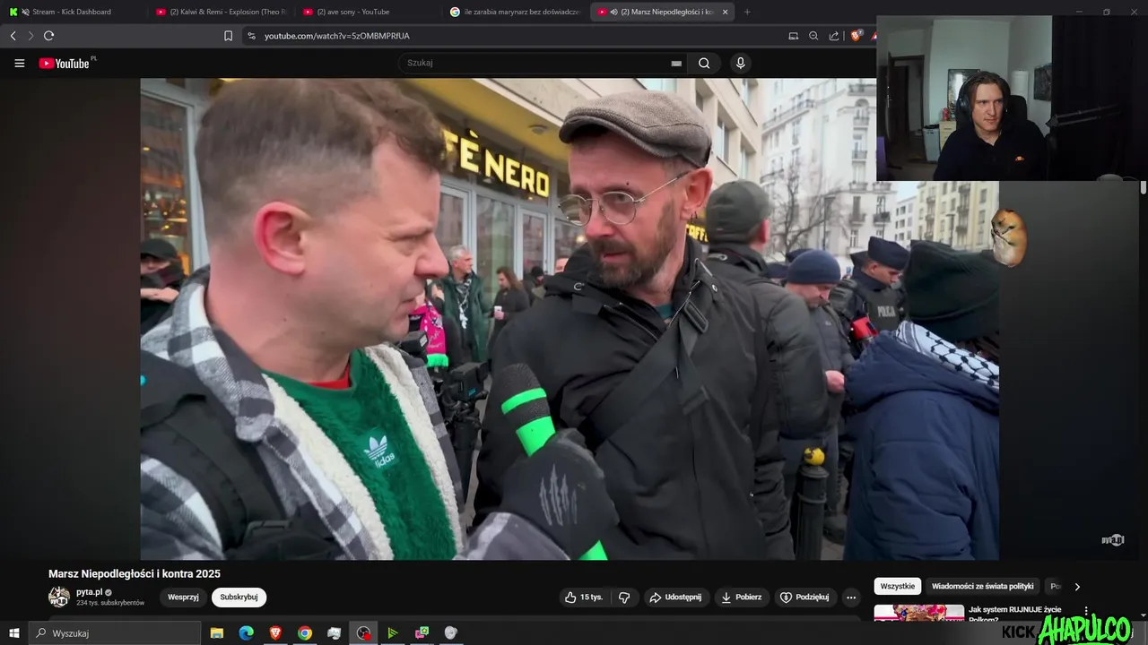Switch to ave sony - YouTube tab

tap(368, 12)
